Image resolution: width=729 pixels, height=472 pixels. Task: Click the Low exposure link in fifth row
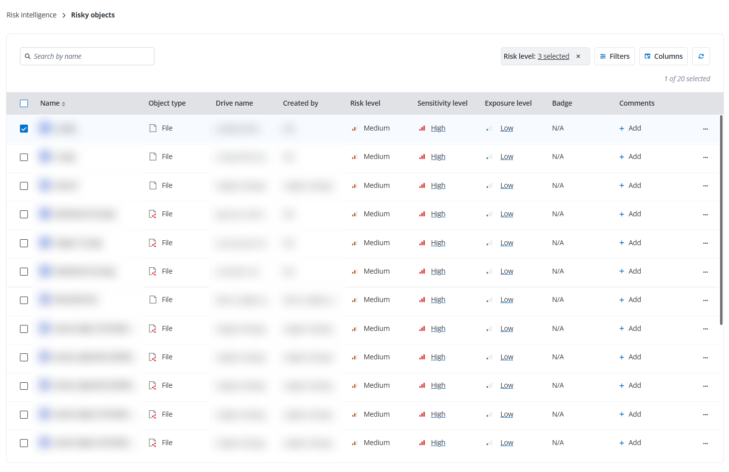tap(507, 243)
